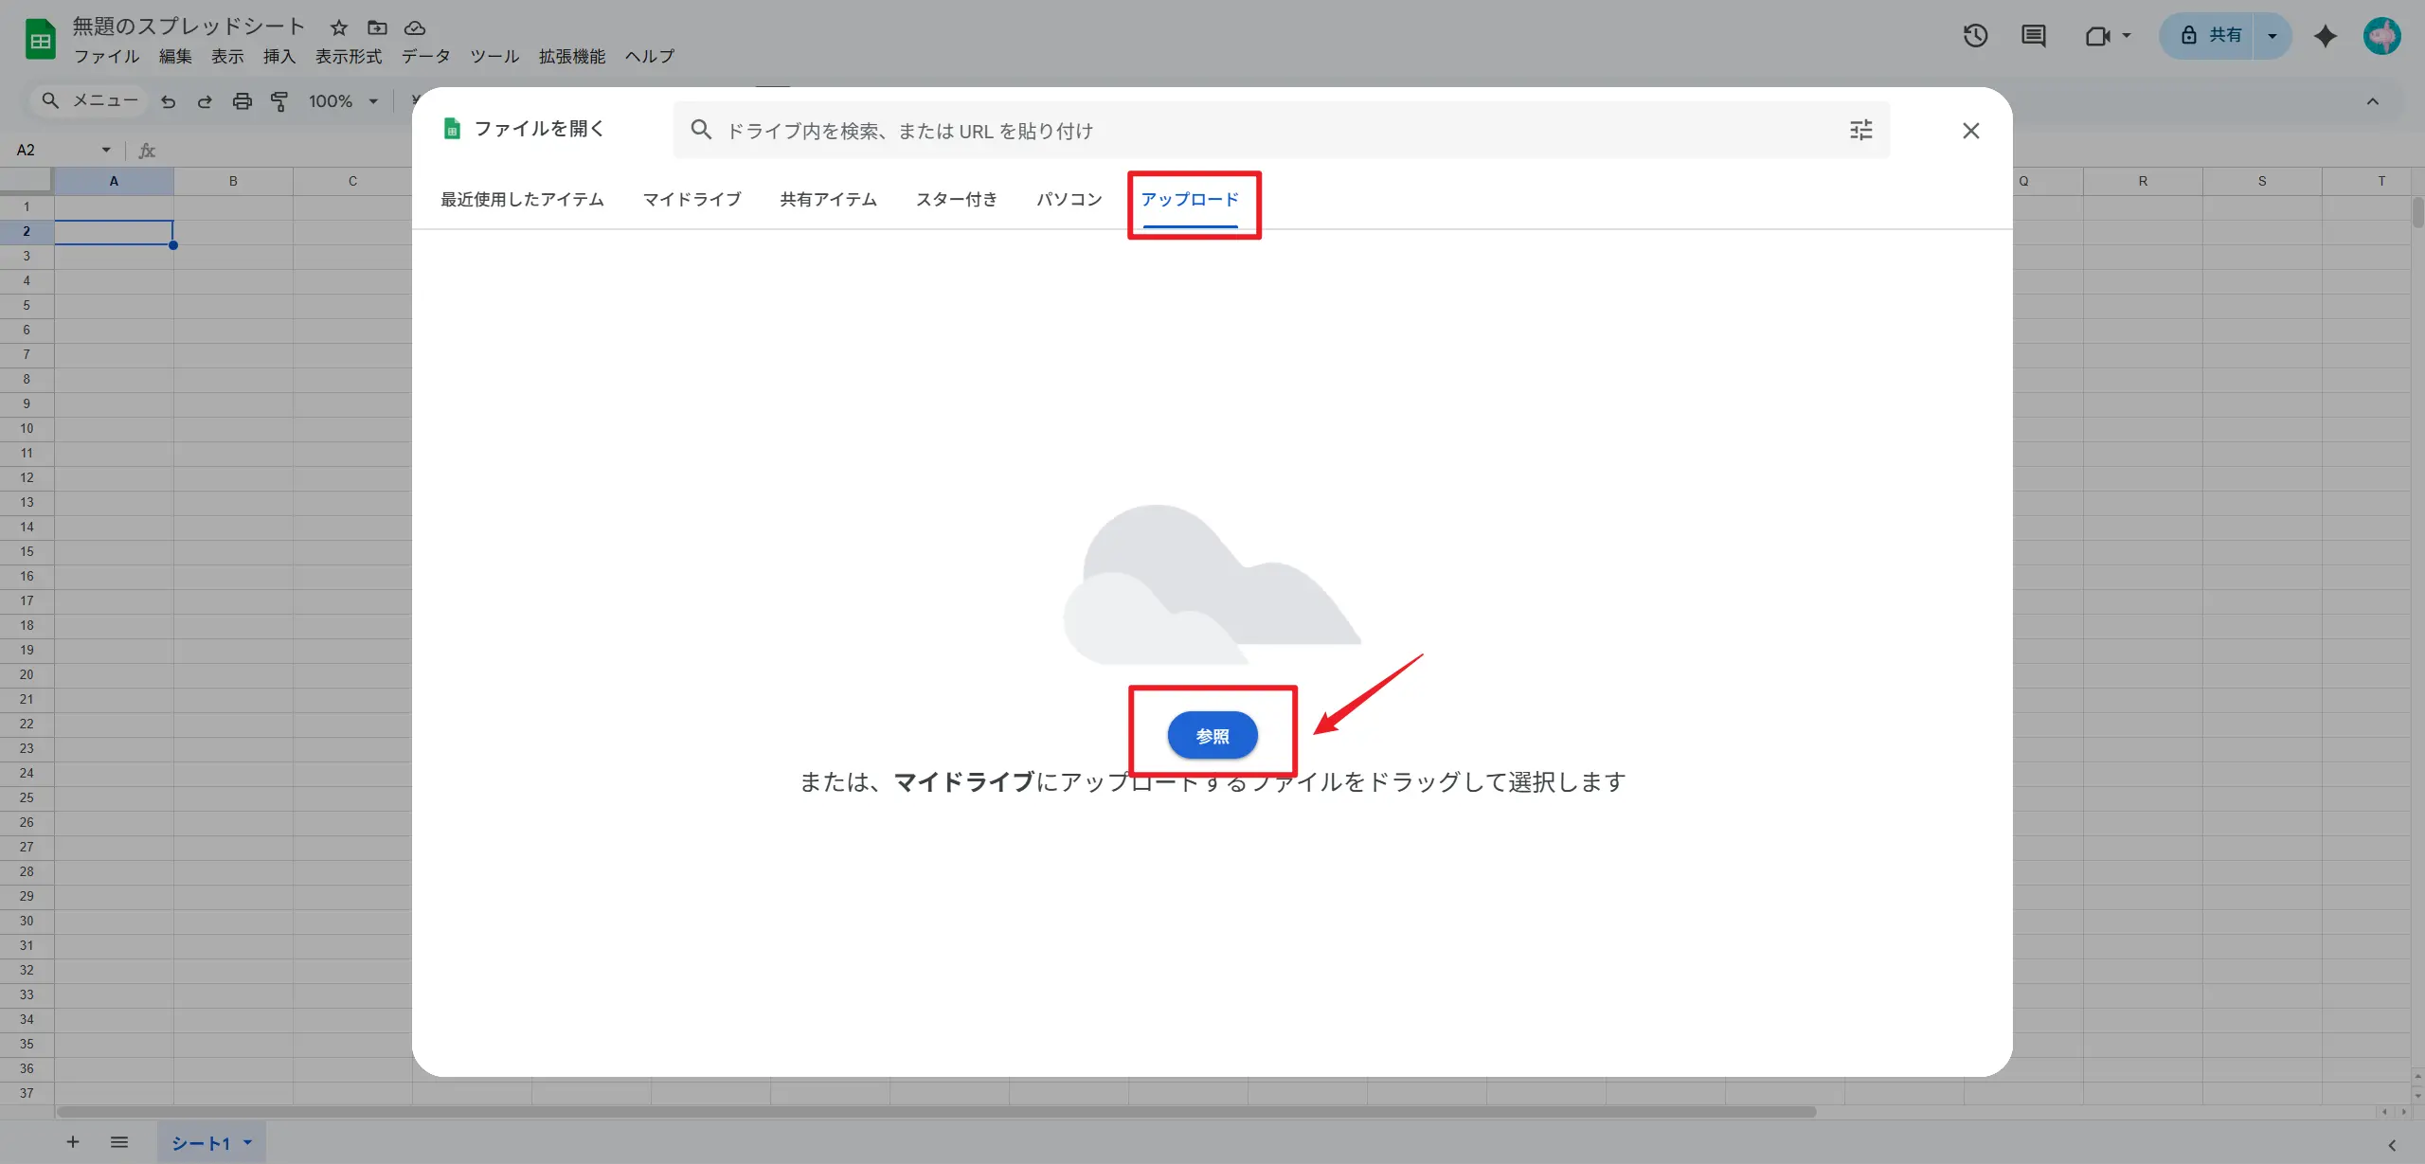This screenshot has width=2425, height=1164.
Task: Open the データ menu
Action: (x=425, y=56)
